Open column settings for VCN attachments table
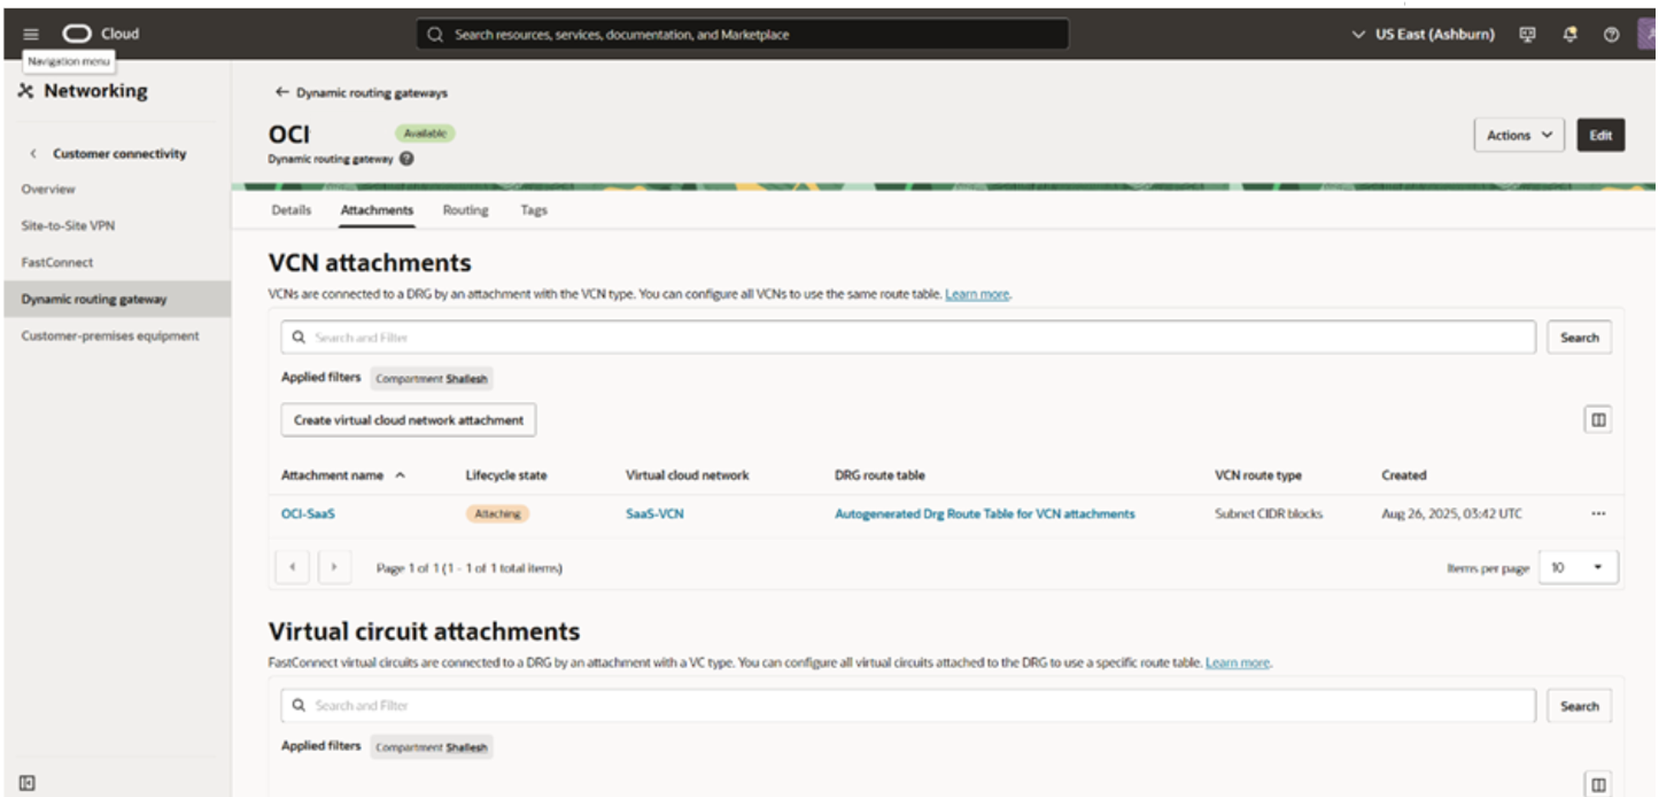Viewport: 1664px width, 797px height. 1598,420
